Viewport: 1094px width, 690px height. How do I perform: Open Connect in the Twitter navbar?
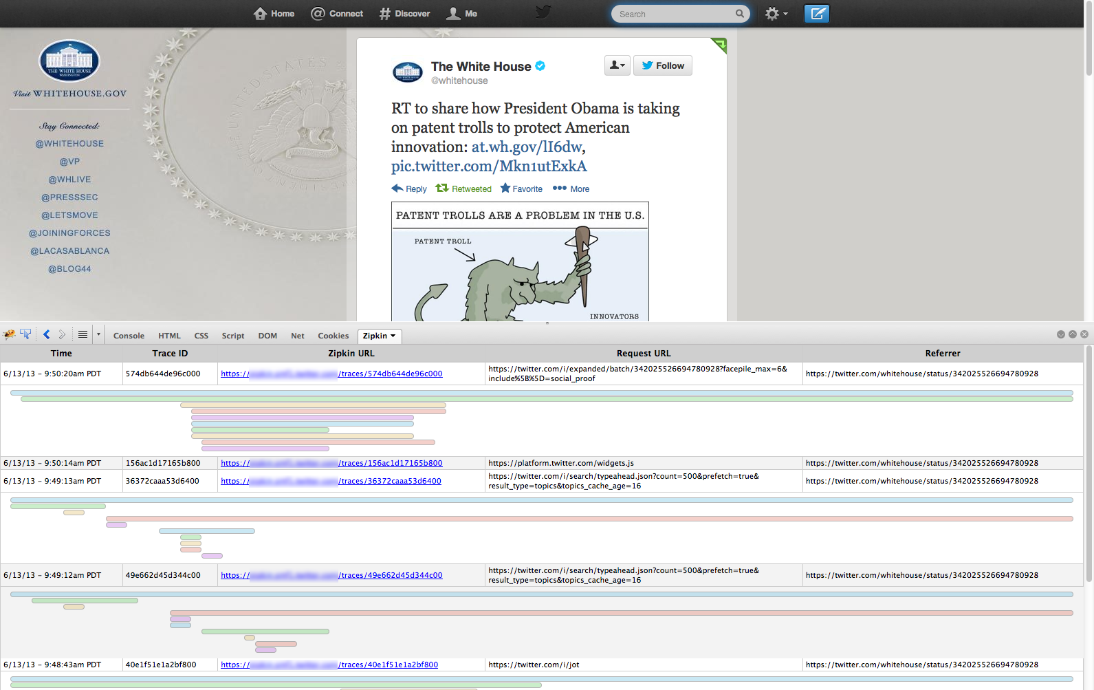337,13
